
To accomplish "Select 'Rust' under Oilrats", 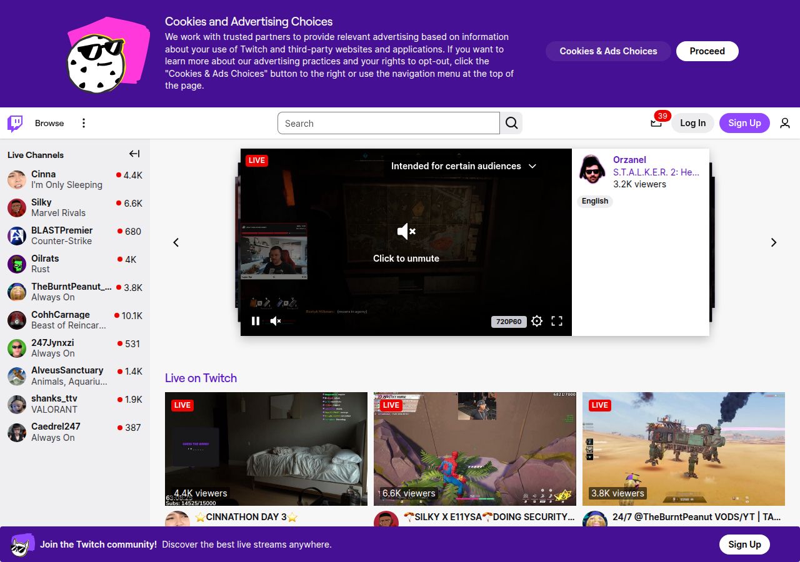I will click(41, 269).
